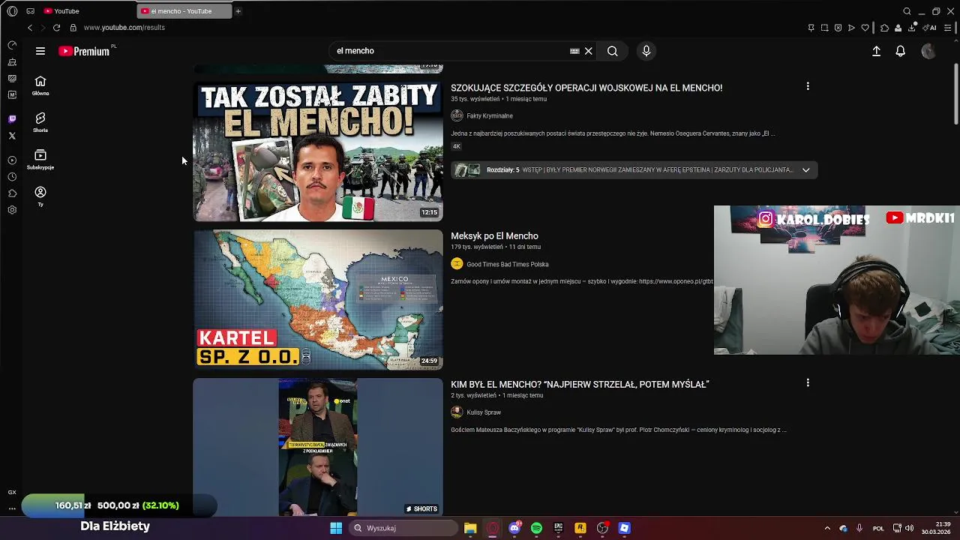Open Subskrypcje in the YouTube sidebar
The height and width of the screenshot is (540, 960).
(40, 159)
